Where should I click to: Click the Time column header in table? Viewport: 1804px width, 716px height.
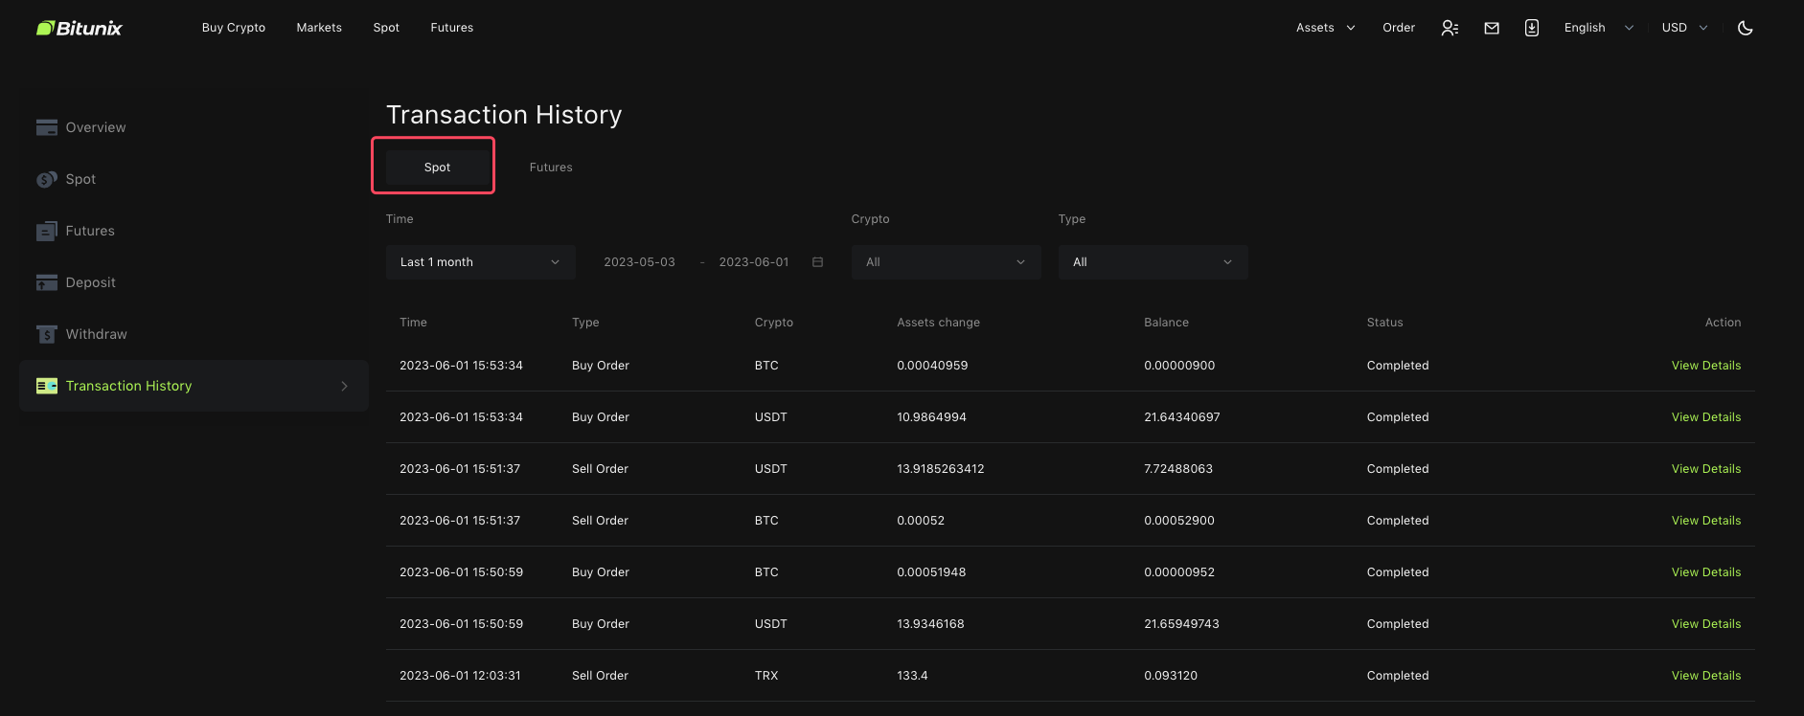point(413,323)
